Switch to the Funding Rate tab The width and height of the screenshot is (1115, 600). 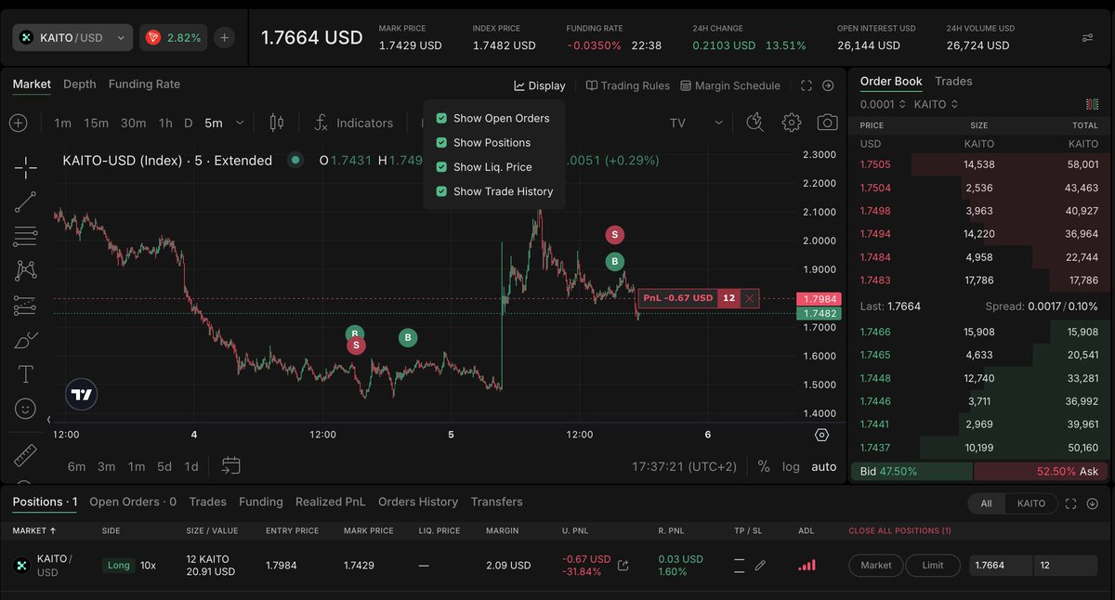click(144, 84)
